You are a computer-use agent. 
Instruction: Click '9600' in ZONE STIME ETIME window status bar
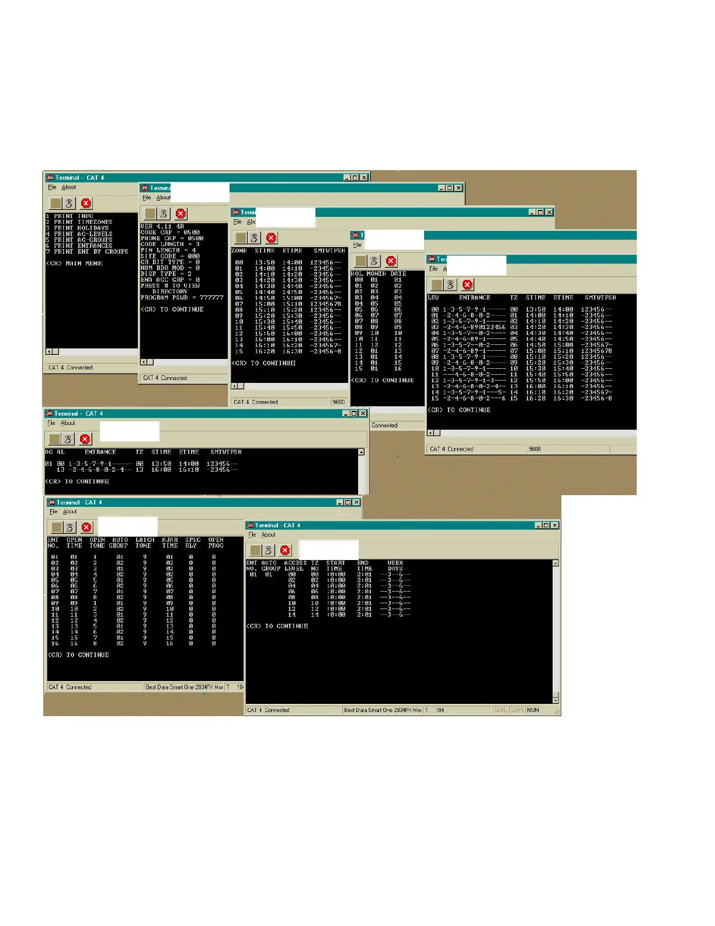(x=339, y=402)
